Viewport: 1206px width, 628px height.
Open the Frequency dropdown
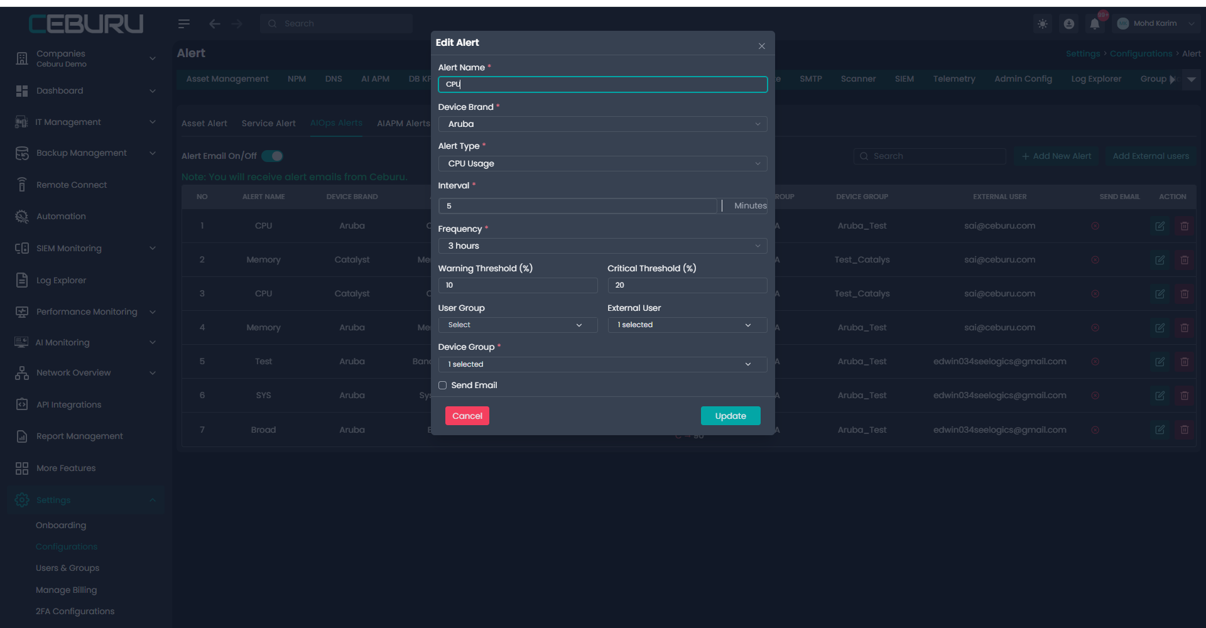click(602, 246)
